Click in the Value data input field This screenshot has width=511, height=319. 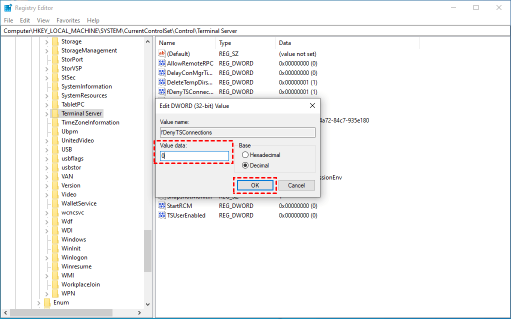[x=194, y=156]
